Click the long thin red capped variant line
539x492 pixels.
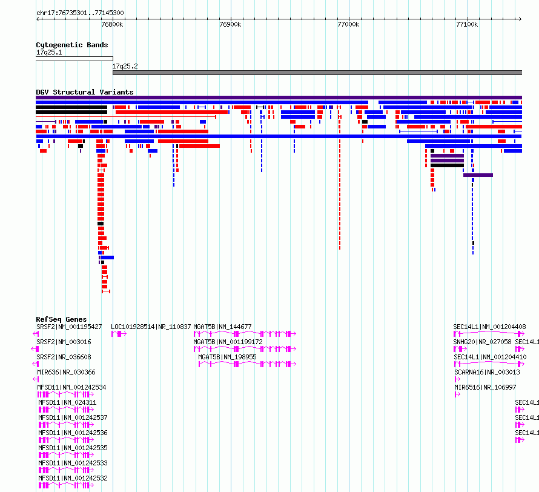tap(126, 117)
